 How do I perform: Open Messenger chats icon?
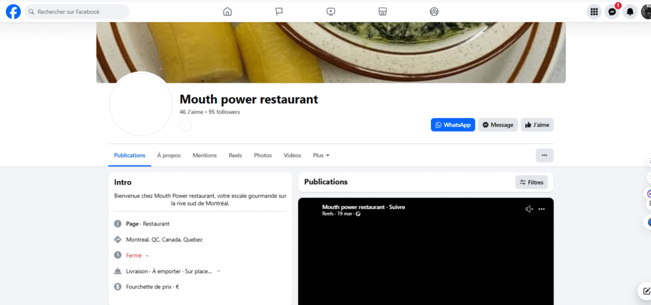[612, 11]
